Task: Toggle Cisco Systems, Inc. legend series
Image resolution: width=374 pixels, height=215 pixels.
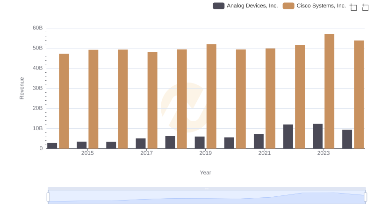Action: pos(314,6)
